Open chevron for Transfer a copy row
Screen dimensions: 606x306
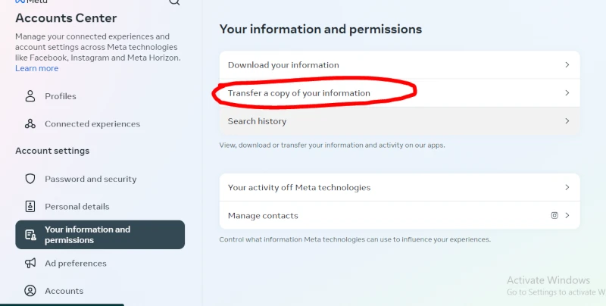click(567, 93)
